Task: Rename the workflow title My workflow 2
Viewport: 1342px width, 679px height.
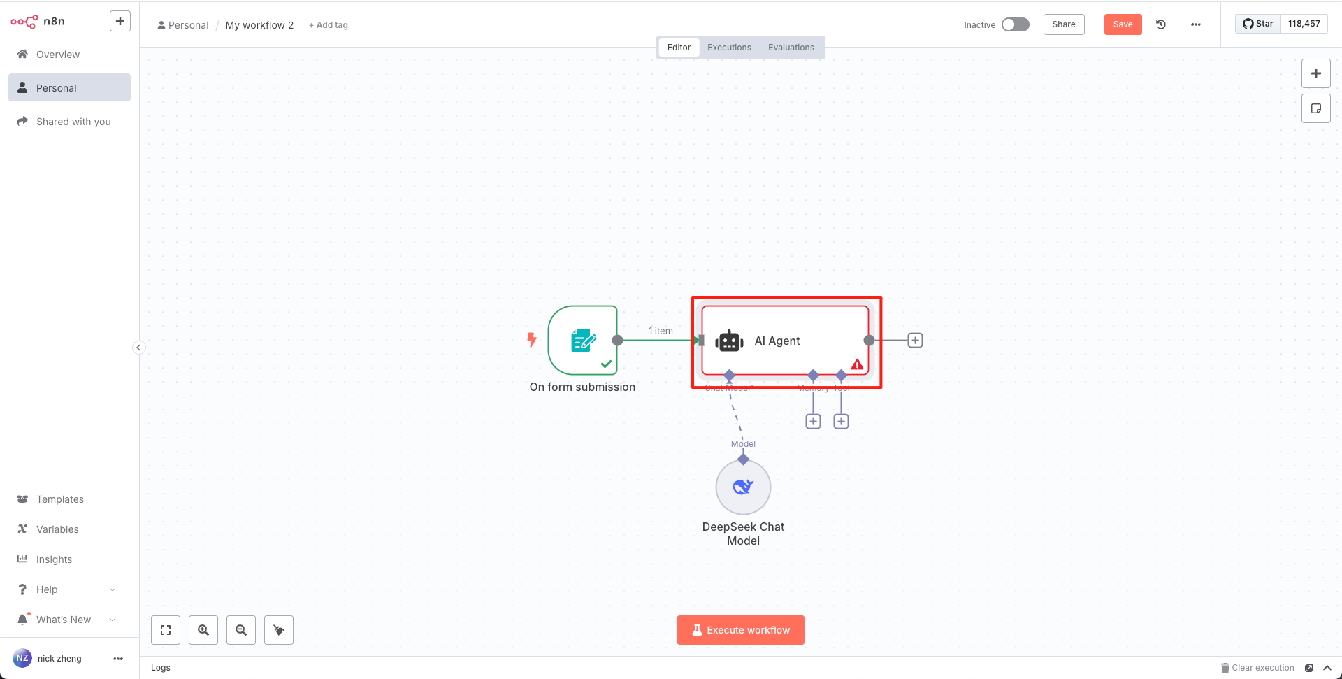Action: click(x=259, y=25)
